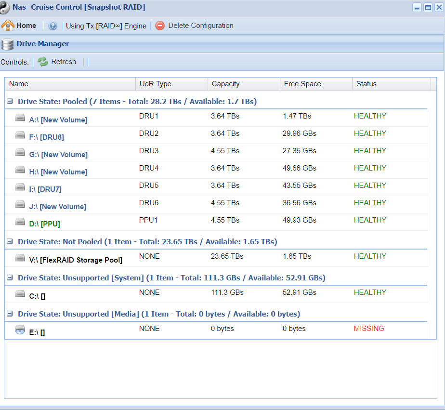Select G:\ [New Volume] drive name
445x410 pixels.
click(58, 155)
